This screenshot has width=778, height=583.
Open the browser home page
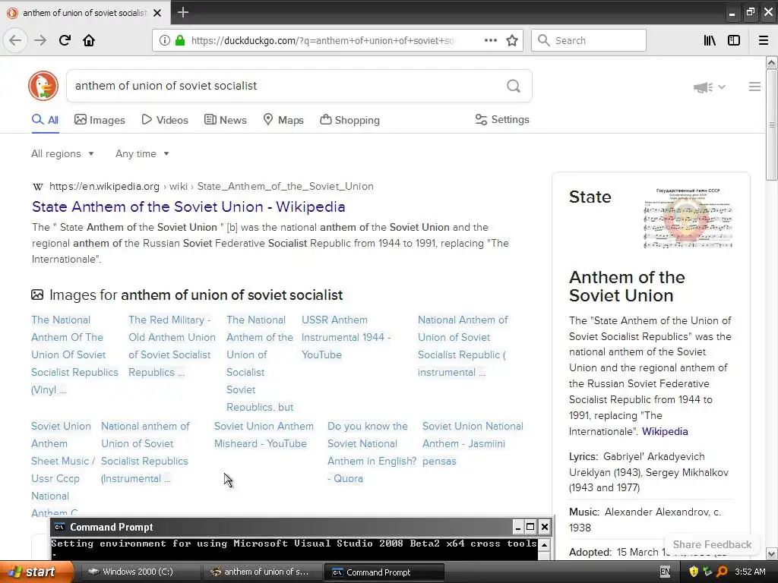(89, 41)
